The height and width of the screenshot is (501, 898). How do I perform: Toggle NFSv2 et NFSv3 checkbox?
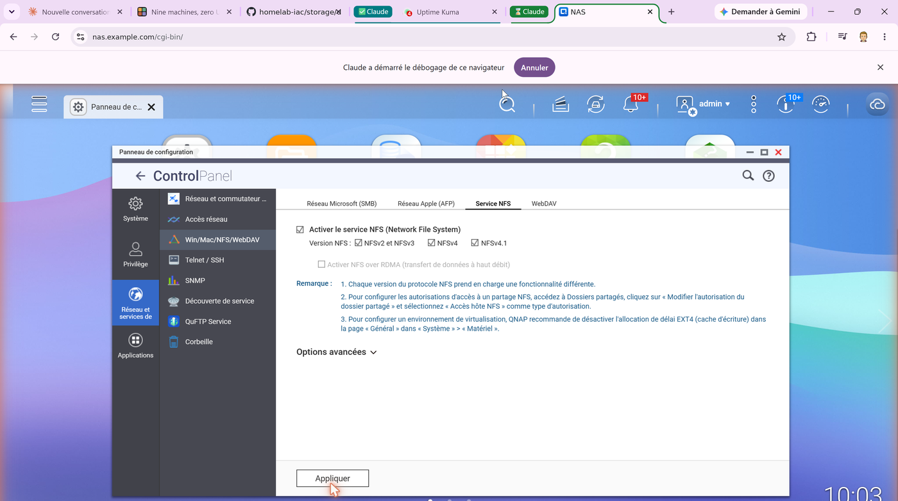coord(359,243)
